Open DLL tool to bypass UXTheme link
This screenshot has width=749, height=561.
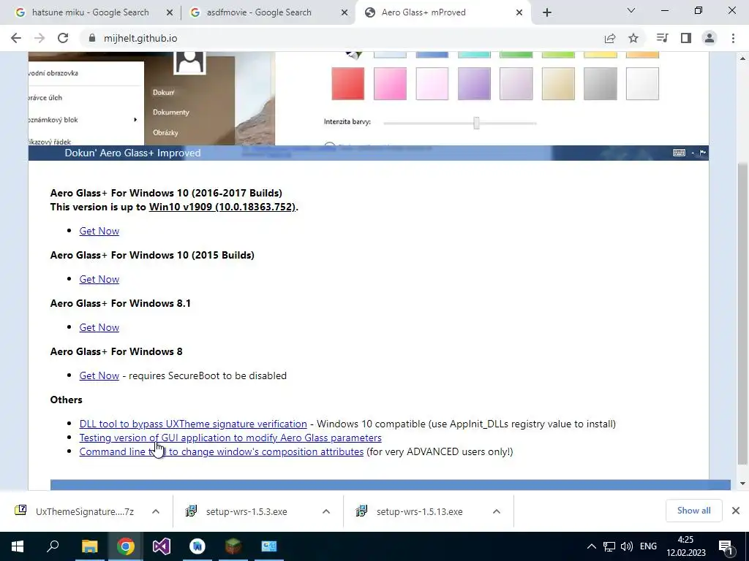click(193, 424)
